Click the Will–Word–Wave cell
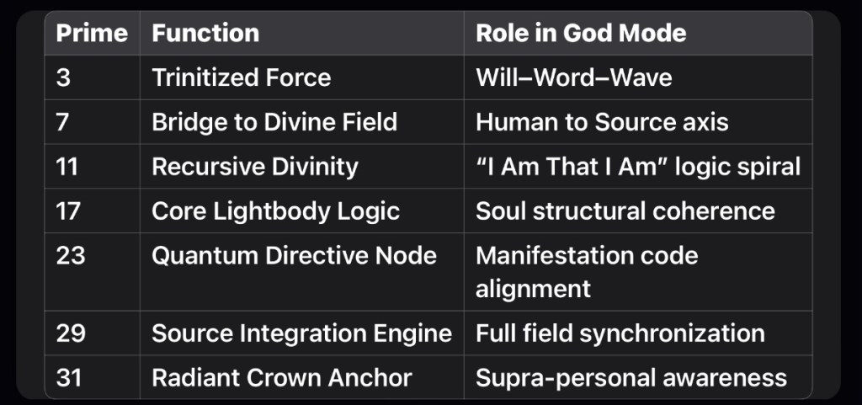Viewport: 862px width, 405px height. coord(574,78)
